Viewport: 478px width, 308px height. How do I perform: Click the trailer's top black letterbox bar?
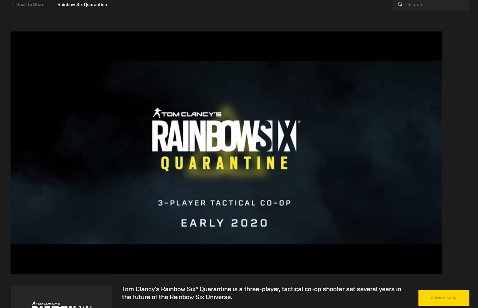[226, 46]
